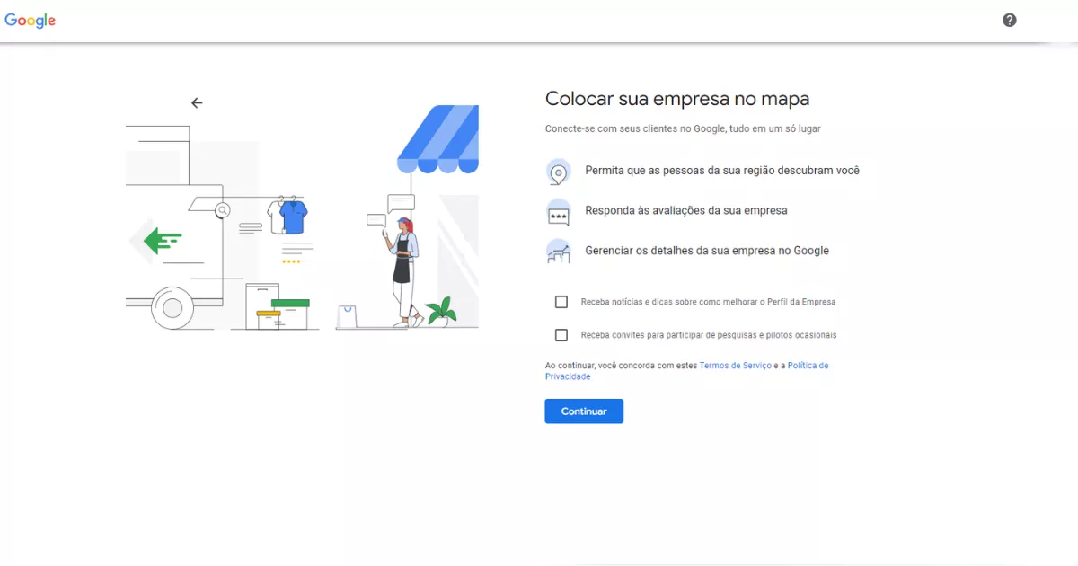Click the star reviews icon
Viewport: 1078px width, 566px height.
pos(558,213)
